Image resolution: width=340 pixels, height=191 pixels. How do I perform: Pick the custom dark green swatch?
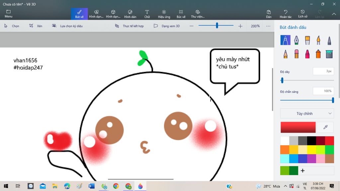(294, 170)
